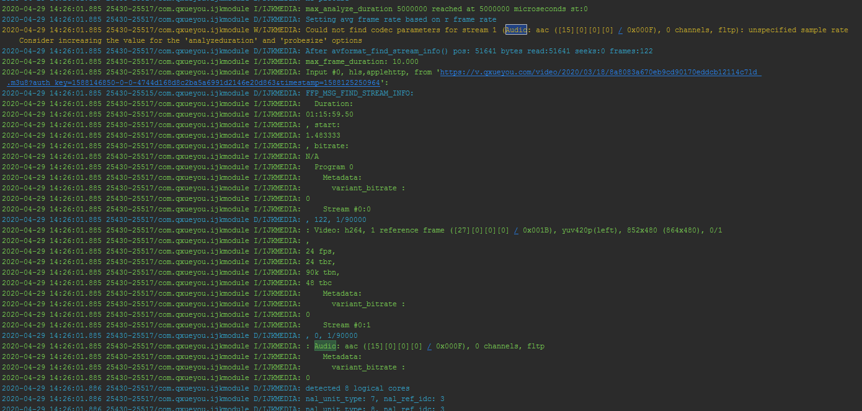Click 'Input #0, hls,applehttp, from' text
Viewport: 862px width, 411px height.
(370, 72)
